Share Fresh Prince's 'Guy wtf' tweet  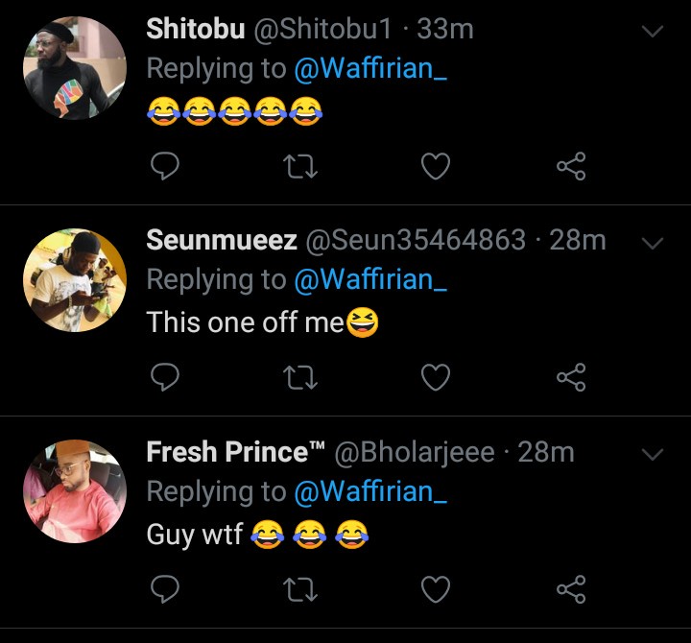(x=571, y=588)
